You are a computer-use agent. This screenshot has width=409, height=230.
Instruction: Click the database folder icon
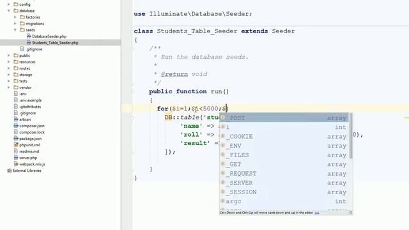click(x=16, y=11)
